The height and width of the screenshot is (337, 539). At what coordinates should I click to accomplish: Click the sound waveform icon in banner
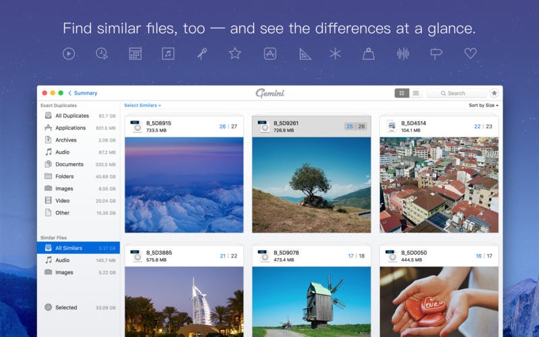(x=403, y=54)
